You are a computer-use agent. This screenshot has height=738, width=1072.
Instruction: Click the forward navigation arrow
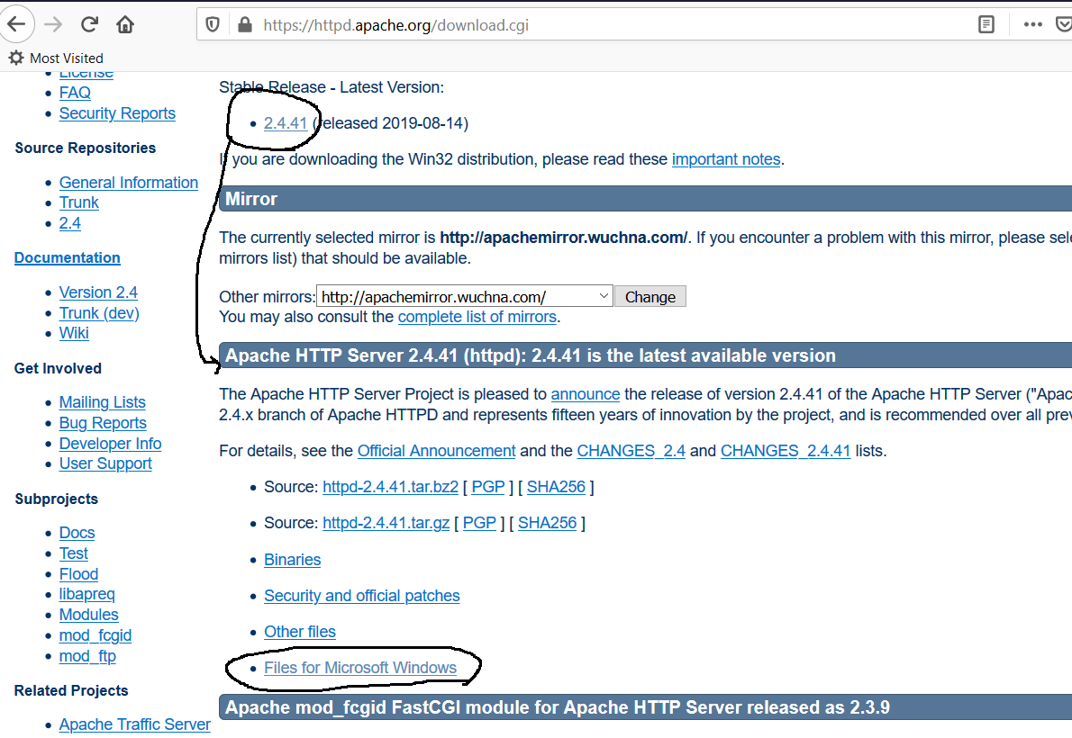53,24
